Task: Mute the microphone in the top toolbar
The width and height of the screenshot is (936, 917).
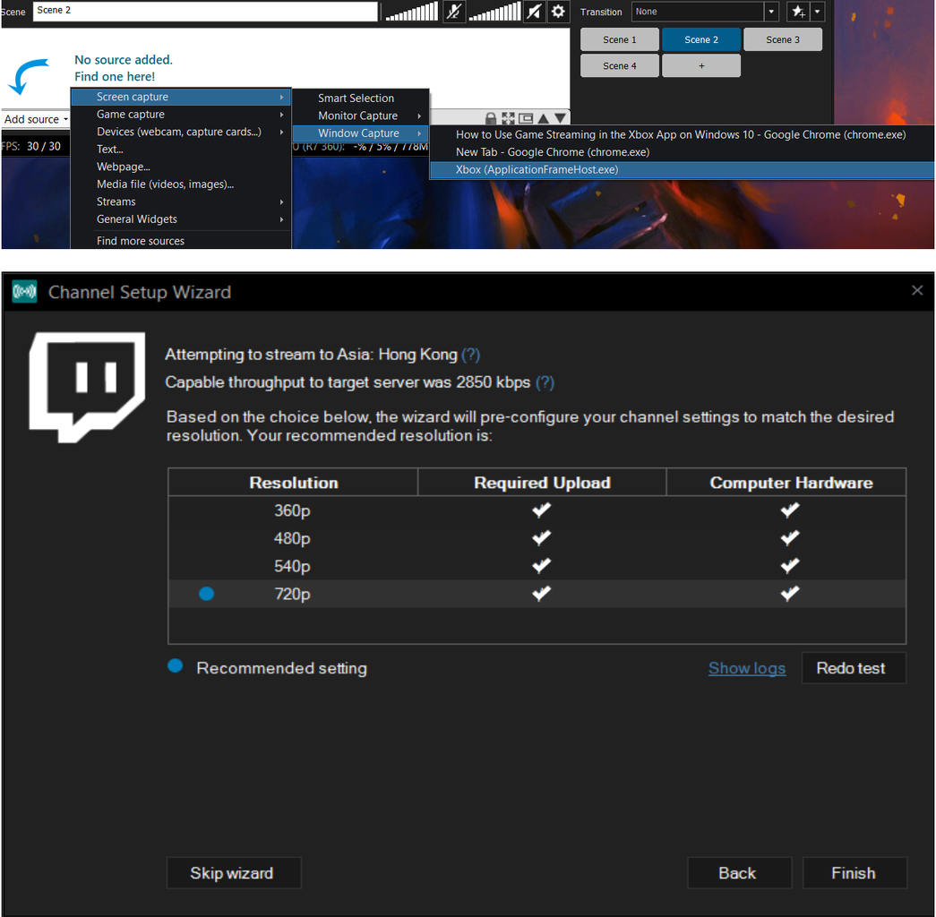Action: [454, 12]
